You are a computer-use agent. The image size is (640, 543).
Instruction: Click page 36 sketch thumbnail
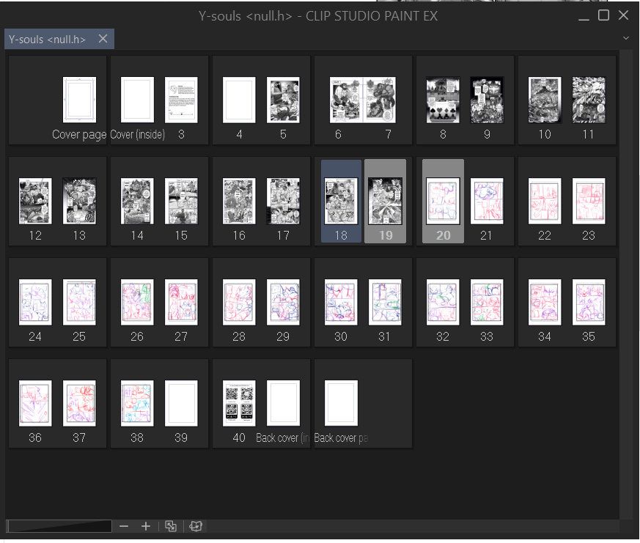click(x=35, y=404)
